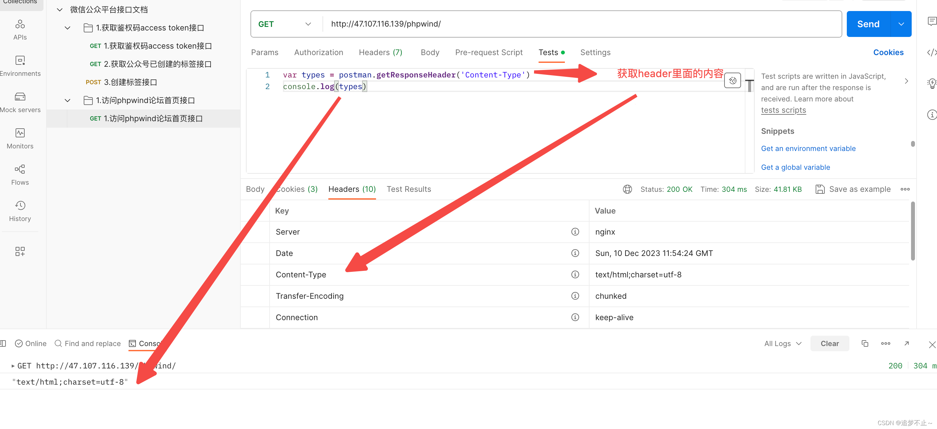937x429 pixels.
Task: Click the Server header info icon
Action: point(575,232)
